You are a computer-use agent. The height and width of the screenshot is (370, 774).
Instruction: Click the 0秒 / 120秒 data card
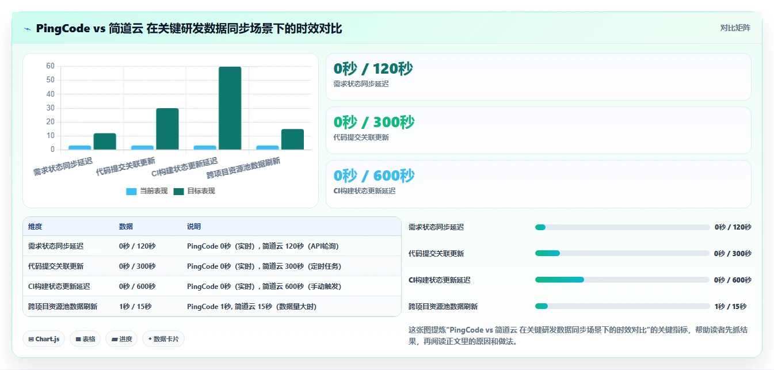[538, 77]
